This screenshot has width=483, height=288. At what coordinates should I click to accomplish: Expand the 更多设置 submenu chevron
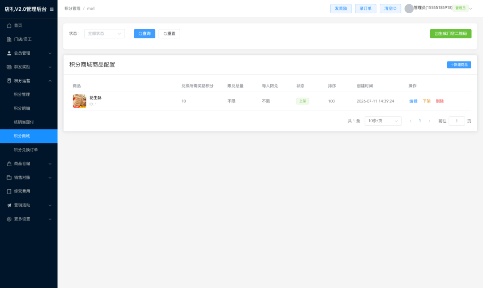click(x=50, y=219)
